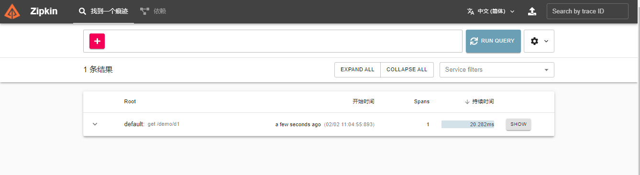Viewport: 640px width, 175px height.
Task: Open the 中文 (简体) language dropdown
Action: pyautogui.click(x=491, y=11)
